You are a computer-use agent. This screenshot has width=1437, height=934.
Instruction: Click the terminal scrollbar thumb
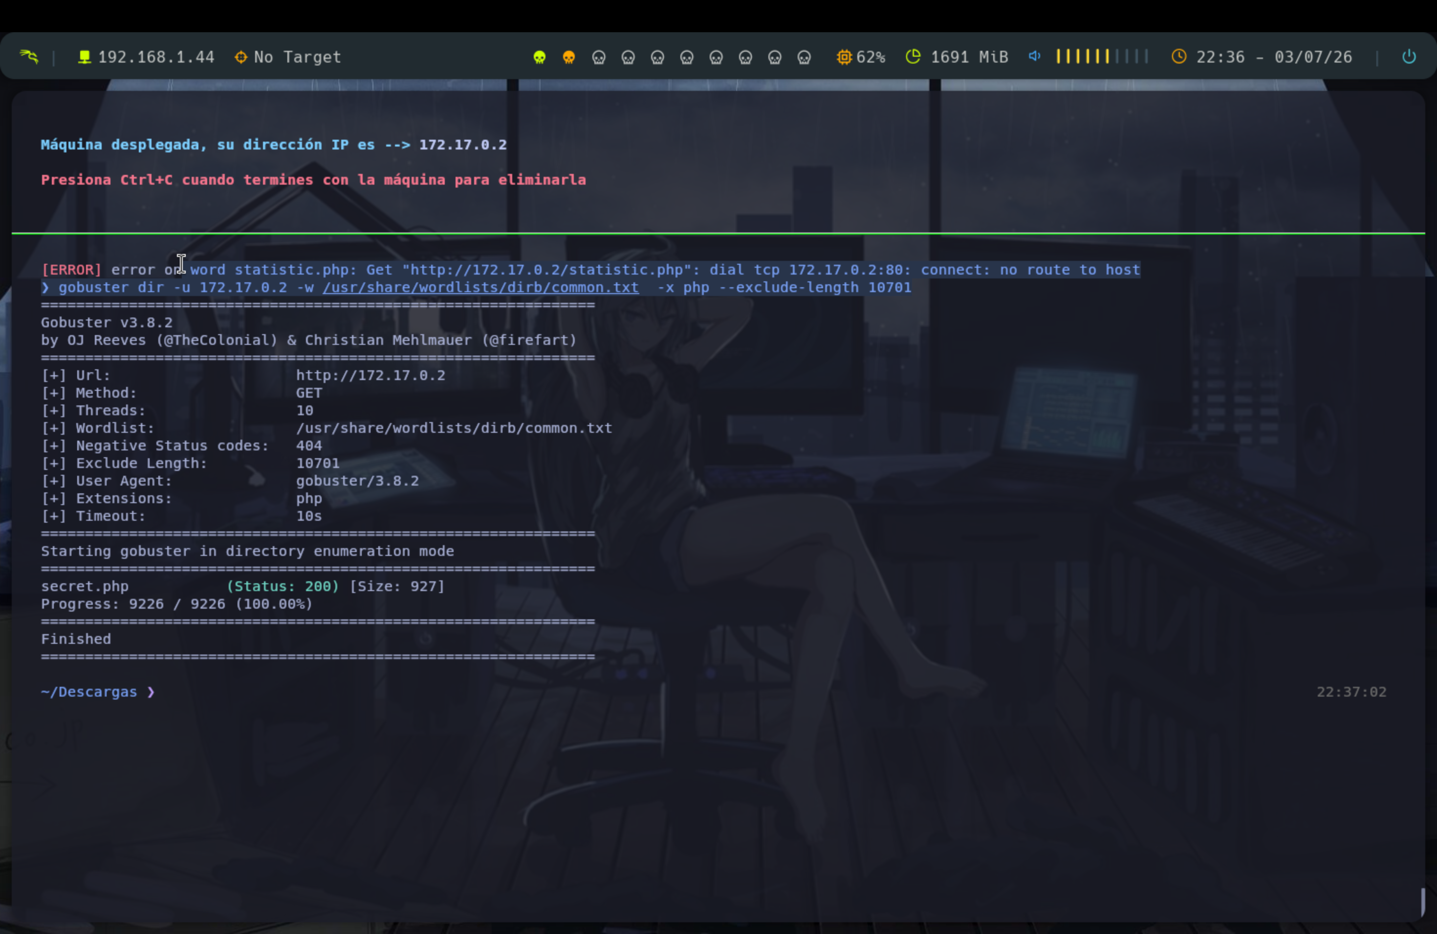click(x=1422, y=902)
